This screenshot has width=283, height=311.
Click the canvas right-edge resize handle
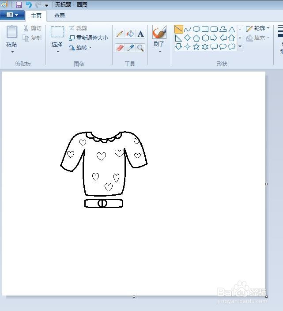click(266, 184)
